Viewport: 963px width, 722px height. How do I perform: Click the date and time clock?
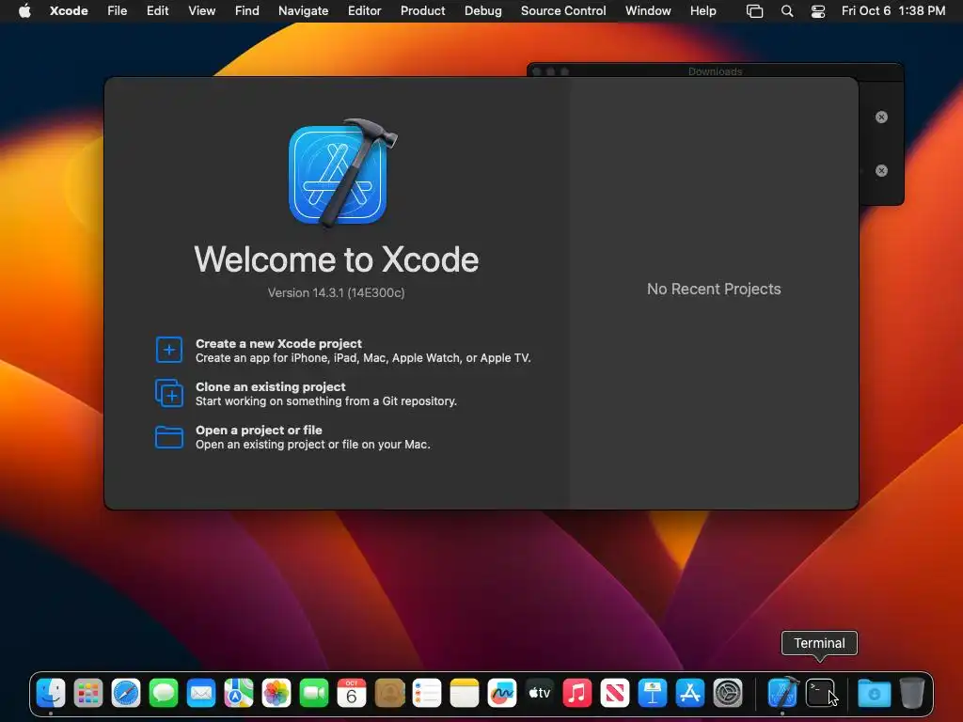point(893,11)
